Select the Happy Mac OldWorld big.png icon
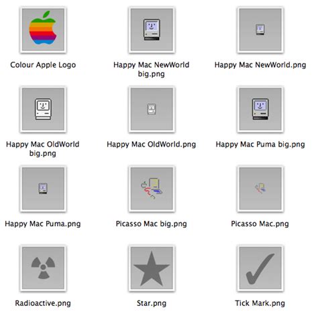The width and height of the screenshot is (318, 322). point(43,109)
